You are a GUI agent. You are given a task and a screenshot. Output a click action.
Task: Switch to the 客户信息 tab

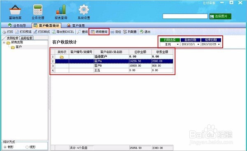coord(76,26)
